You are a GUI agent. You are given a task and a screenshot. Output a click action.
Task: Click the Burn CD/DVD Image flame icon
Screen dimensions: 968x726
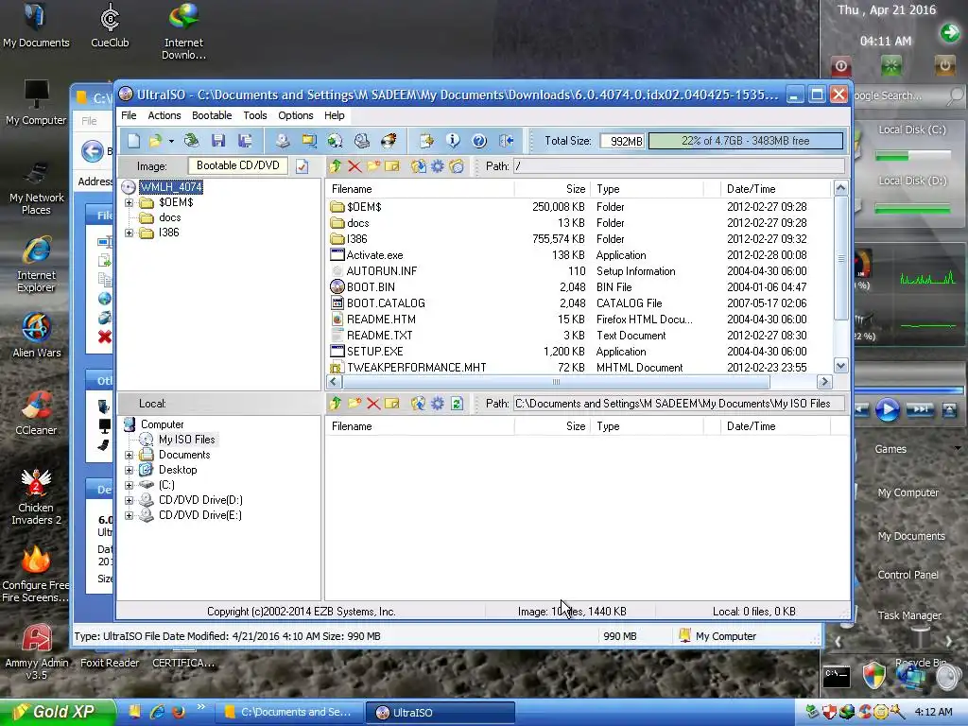pos(389,141)
